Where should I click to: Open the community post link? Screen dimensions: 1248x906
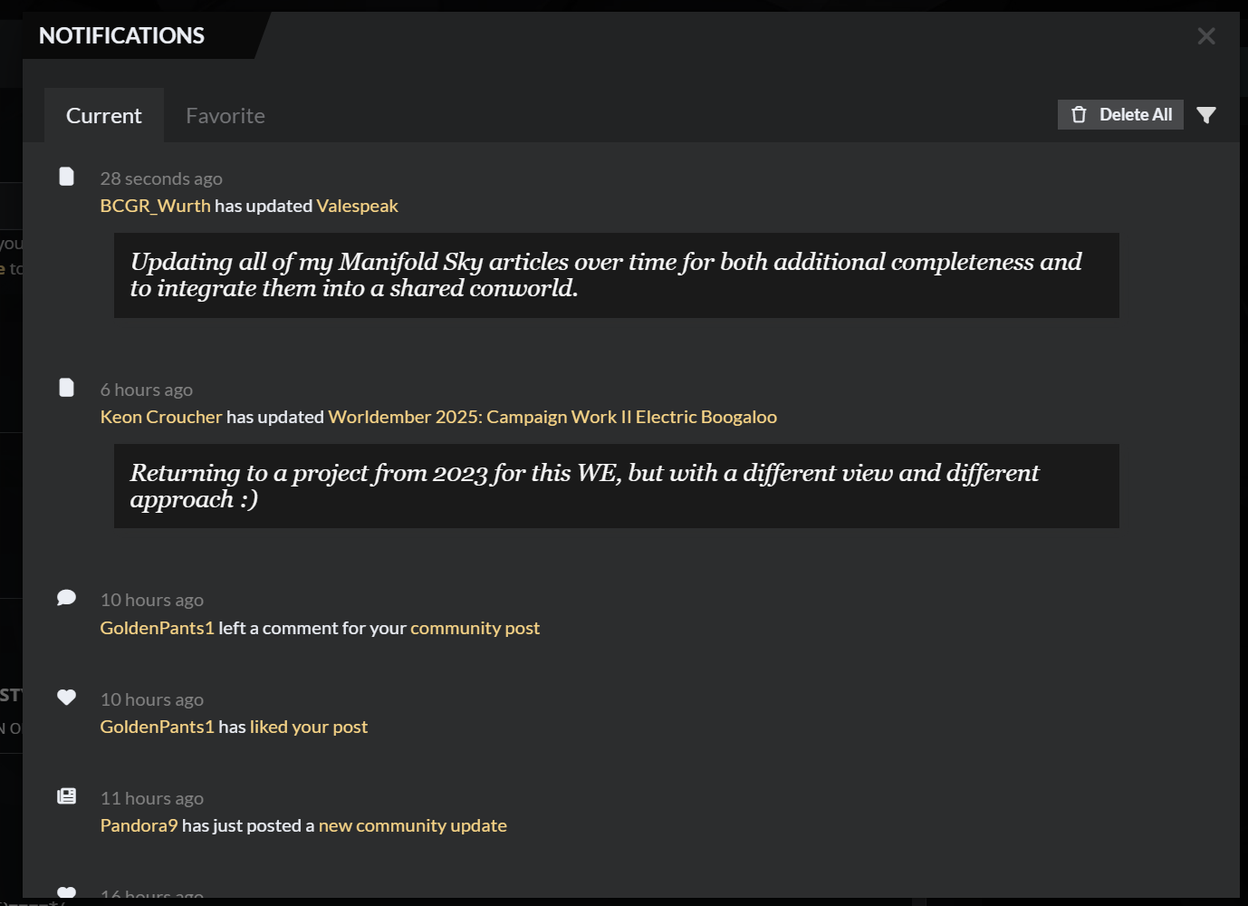tap(475, 628)
